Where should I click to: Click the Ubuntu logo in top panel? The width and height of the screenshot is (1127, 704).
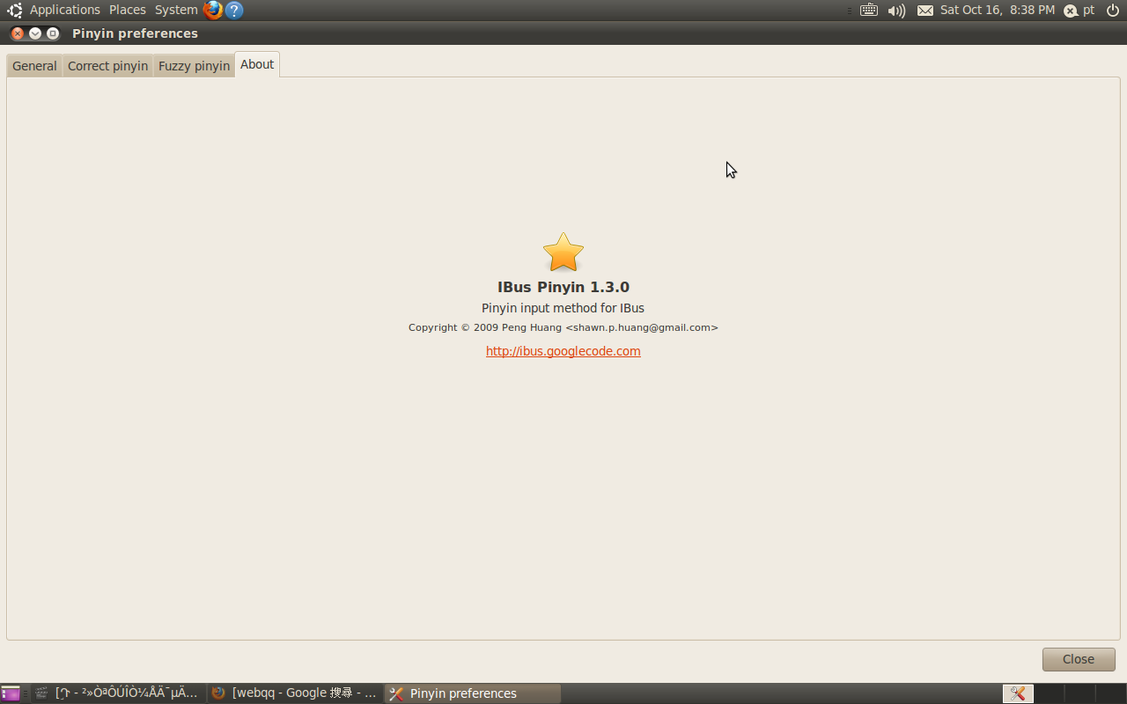(x=15, y=11)
